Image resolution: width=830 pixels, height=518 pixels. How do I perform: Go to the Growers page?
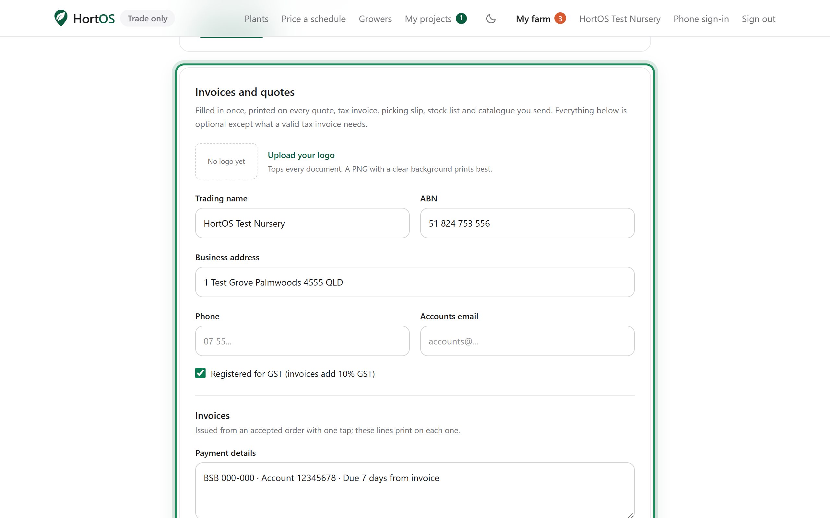pos(375,19)
